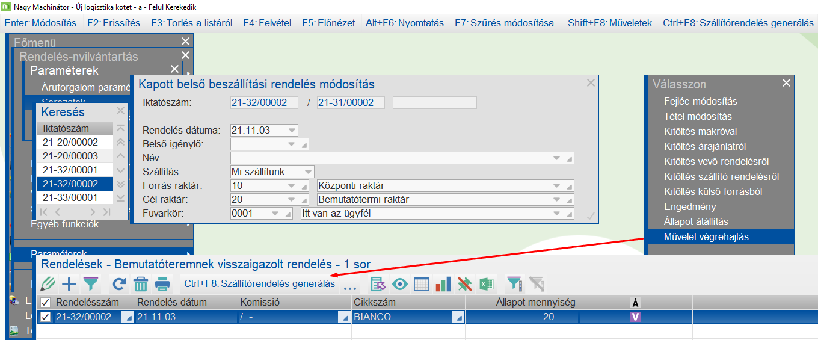The image size is (818, 340).
Task: Click F2: Frissítés in top bar
Action: 114,23
